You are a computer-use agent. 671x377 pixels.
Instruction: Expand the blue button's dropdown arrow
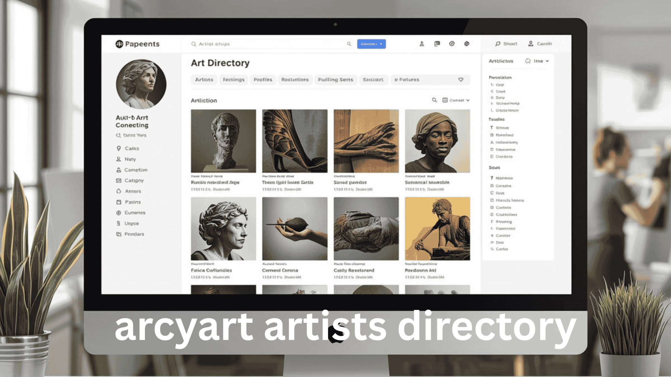click(381, 44)
